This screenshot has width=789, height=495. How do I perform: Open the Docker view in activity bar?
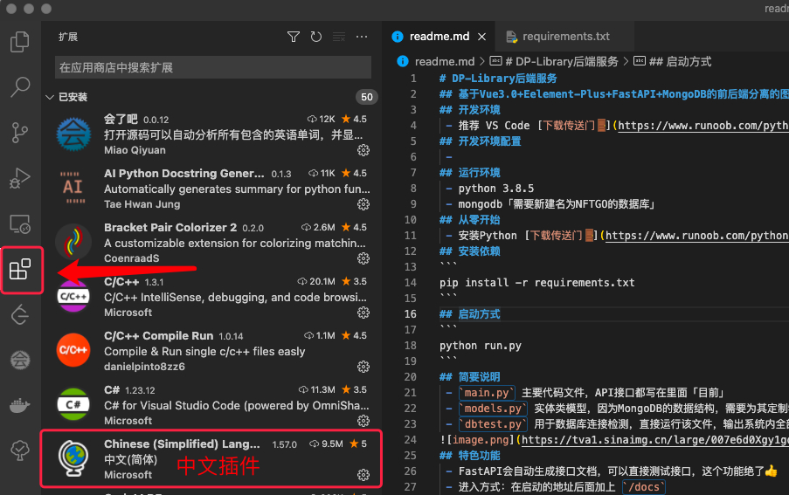click(20, 405)
